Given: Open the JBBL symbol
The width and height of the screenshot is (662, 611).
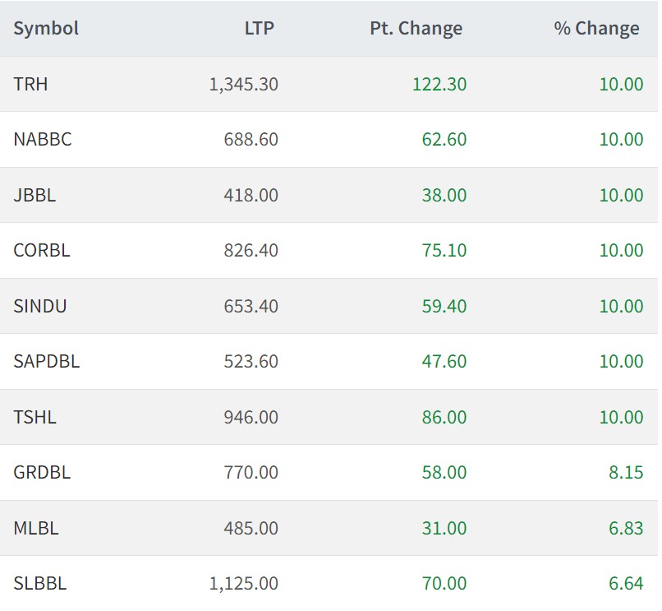Looking at the screenshot, I should 34,195.
